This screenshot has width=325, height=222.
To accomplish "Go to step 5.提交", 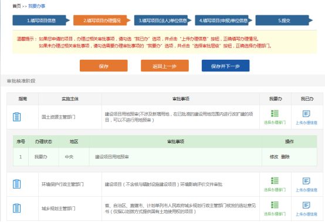I will [284, 21].
